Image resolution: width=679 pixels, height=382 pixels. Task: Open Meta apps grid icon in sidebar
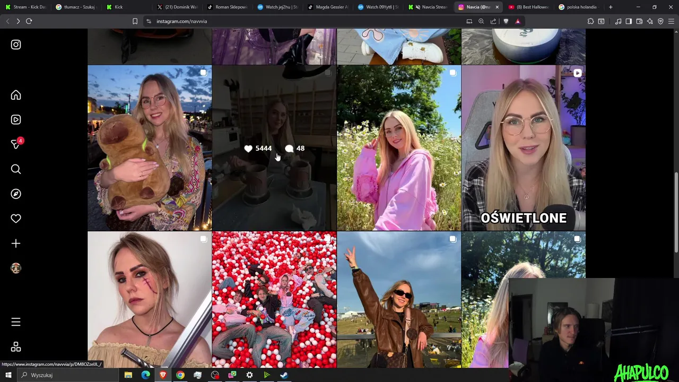(16, 347)
